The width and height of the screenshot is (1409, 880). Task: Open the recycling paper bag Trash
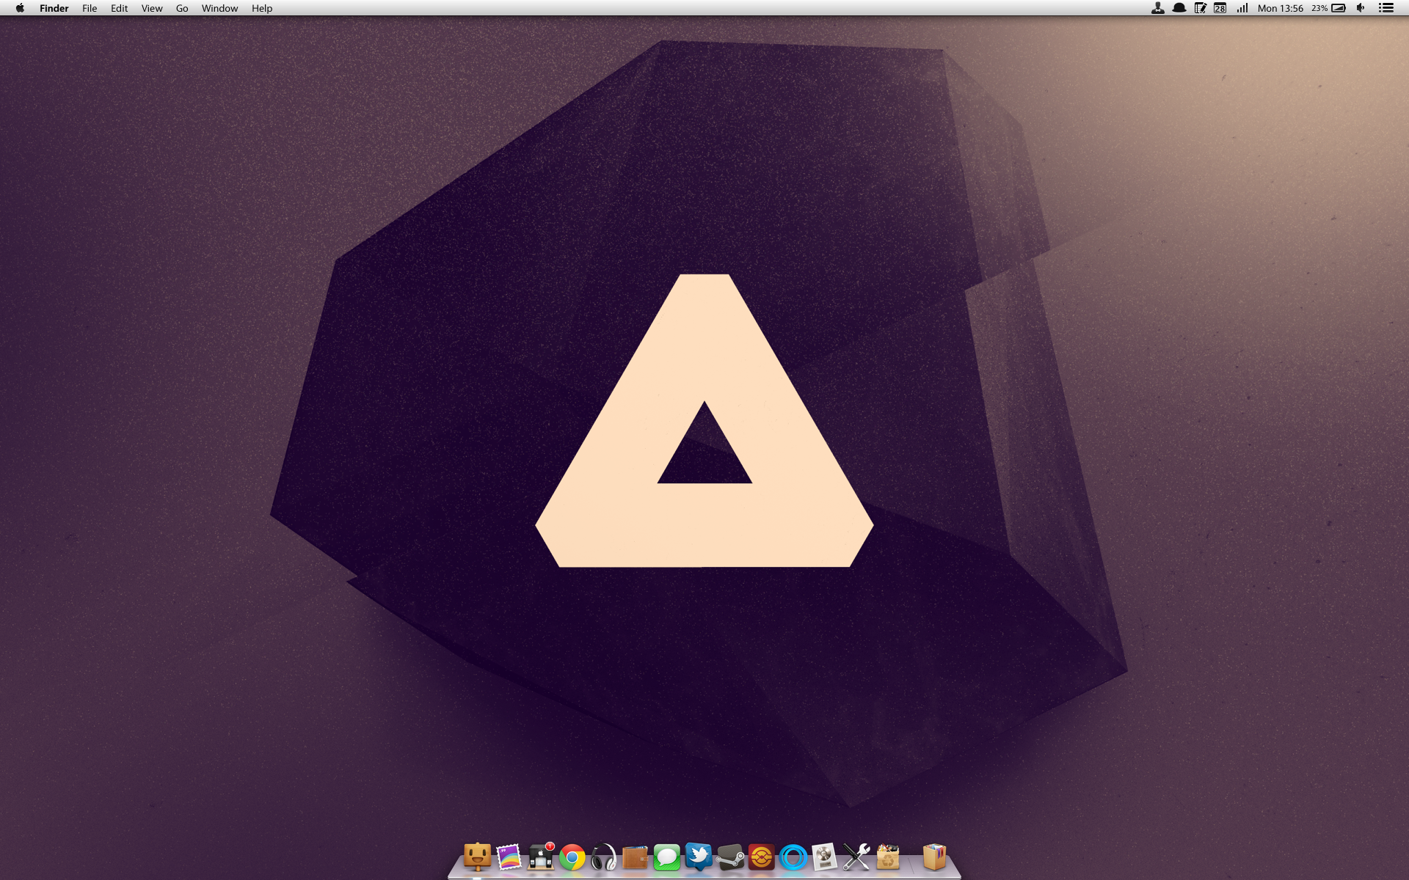(888, 857)
